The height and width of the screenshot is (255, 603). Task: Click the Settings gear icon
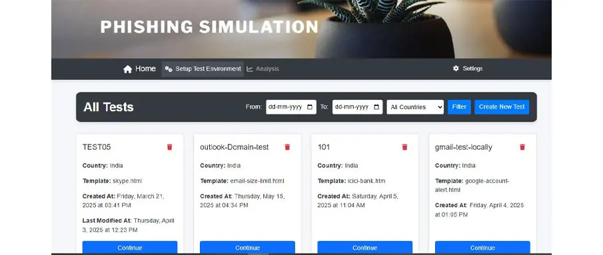pos(456,69)
